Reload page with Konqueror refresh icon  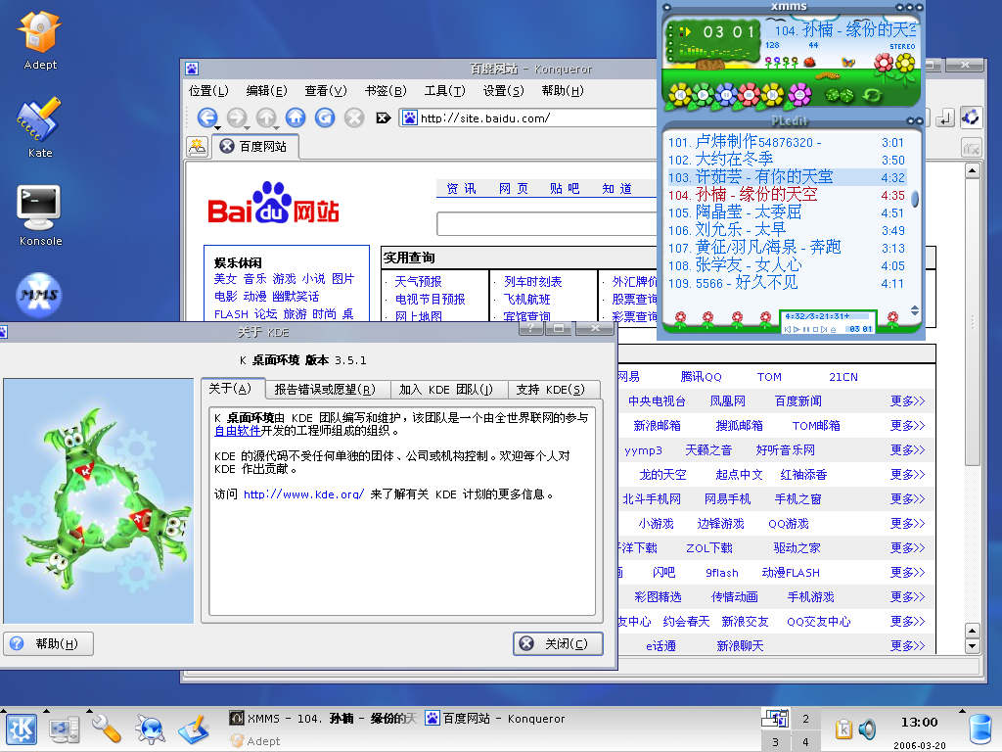[325, 117]
